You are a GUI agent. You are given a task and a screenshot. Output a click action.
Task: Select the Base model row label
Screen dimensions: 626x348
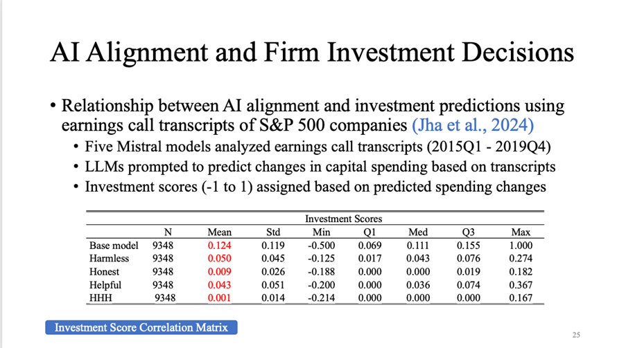[114, 246]
